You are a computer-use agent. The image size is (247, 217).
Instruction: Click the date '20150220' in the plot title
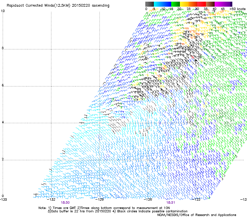[81, 6]
